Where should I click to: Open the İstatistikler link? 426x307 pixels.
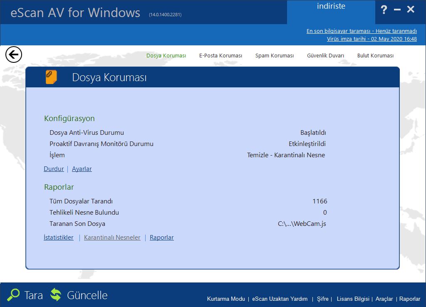click(59, 238)
